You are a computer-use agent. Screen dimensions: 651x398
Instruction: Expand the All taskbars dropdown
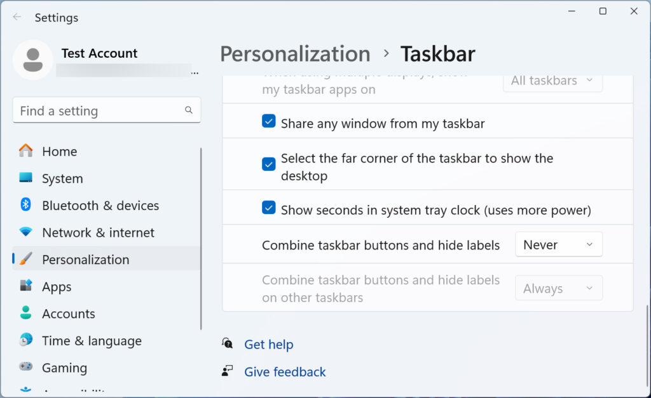coord(552,81)
